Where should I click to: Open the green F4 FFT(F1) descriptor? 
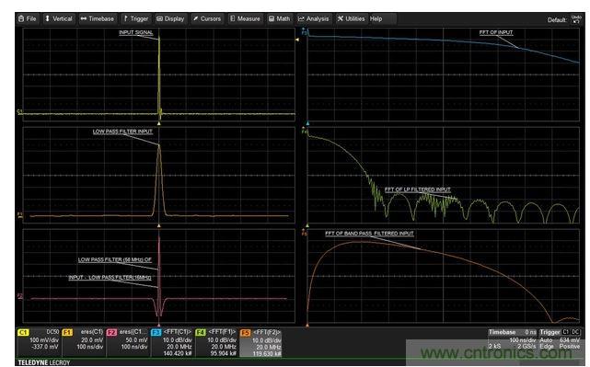tap(216, 342)
